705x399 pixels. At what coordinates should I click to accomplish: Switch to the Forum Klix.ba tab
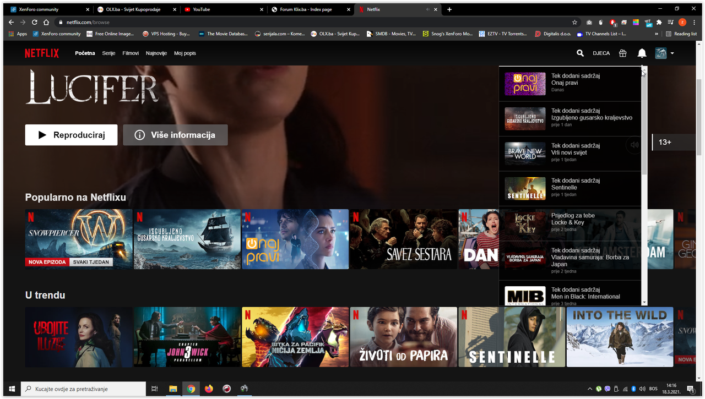[310, 9]
